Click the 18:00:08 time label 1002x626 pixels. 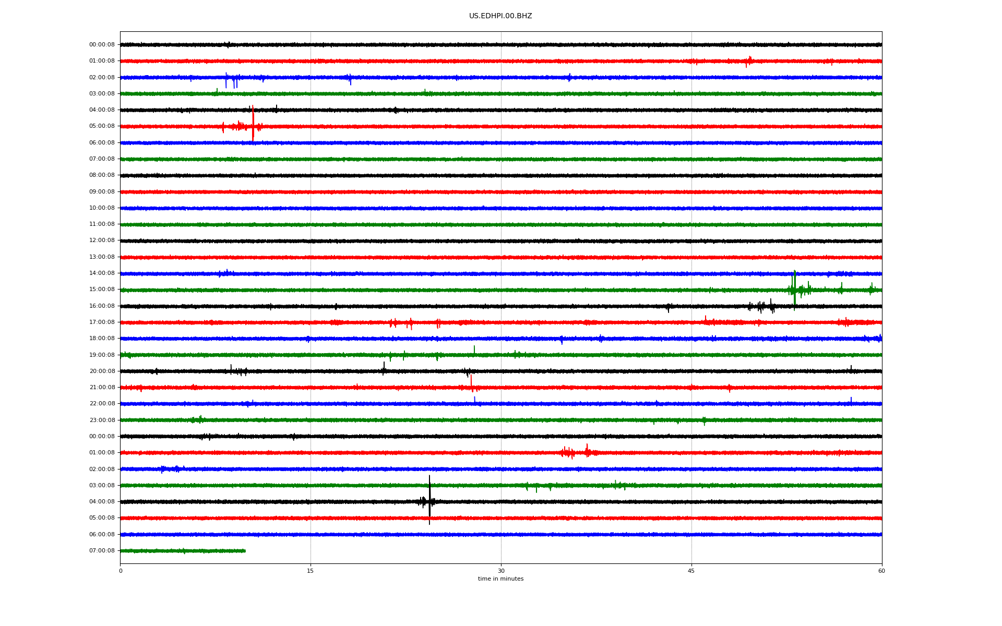click(x=102, y=339)
